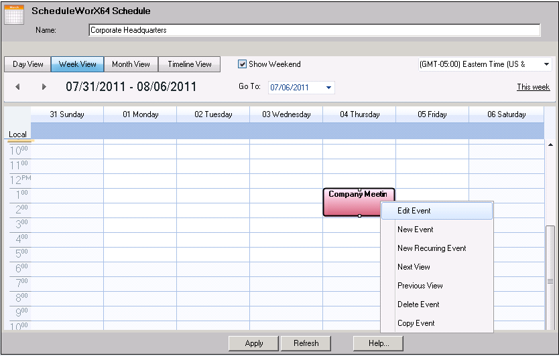559x356 pixels.
Task: Select New Recurring Event menu entry
Action: 437,248
